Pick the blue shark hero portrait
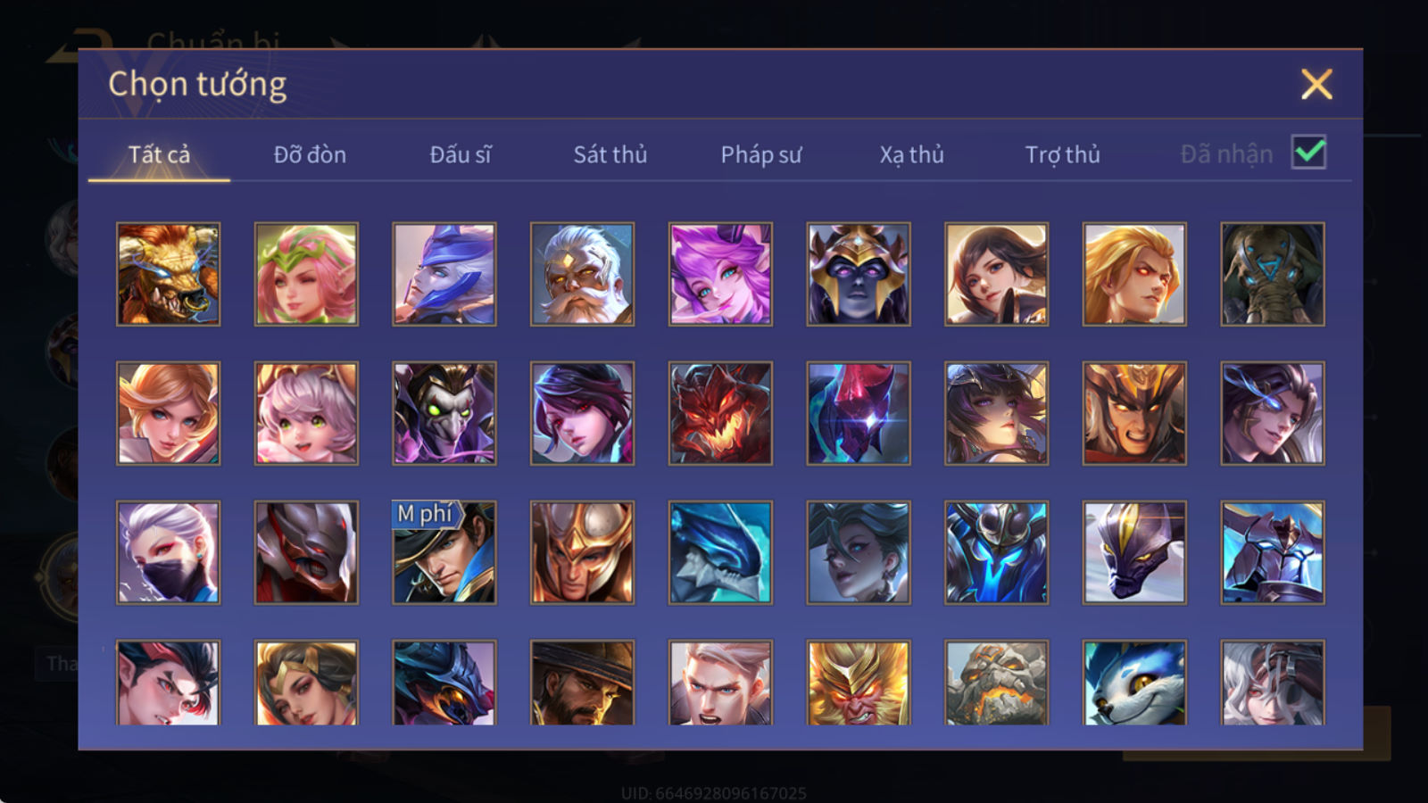The height and width of the screenshot is (803, 1428). [x=720, y=552]
